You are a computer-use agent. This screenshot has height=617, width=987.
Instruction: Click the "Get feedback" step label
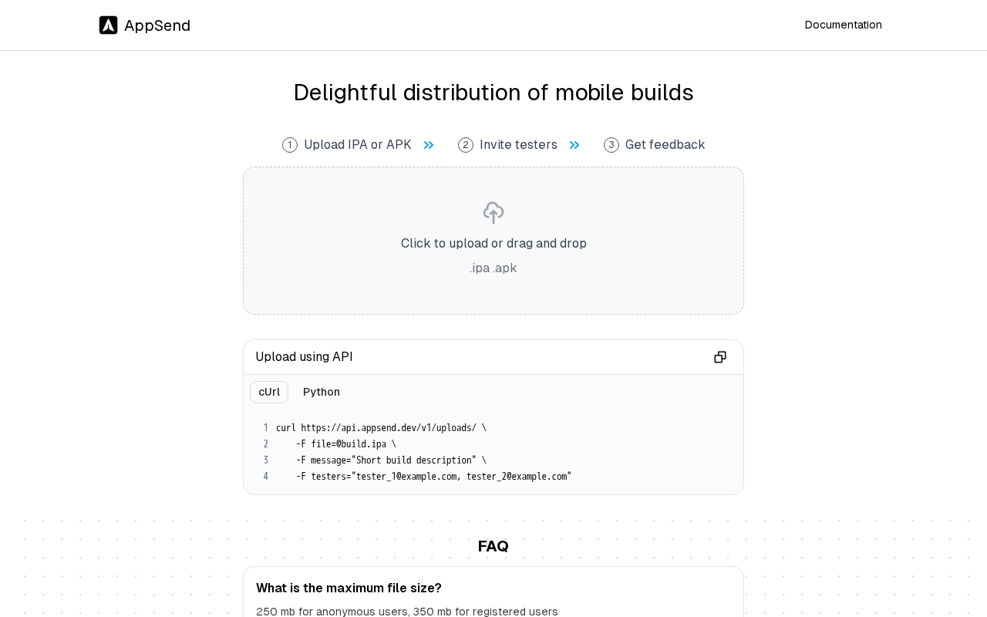pyautogui.click(x=665, y=145)
